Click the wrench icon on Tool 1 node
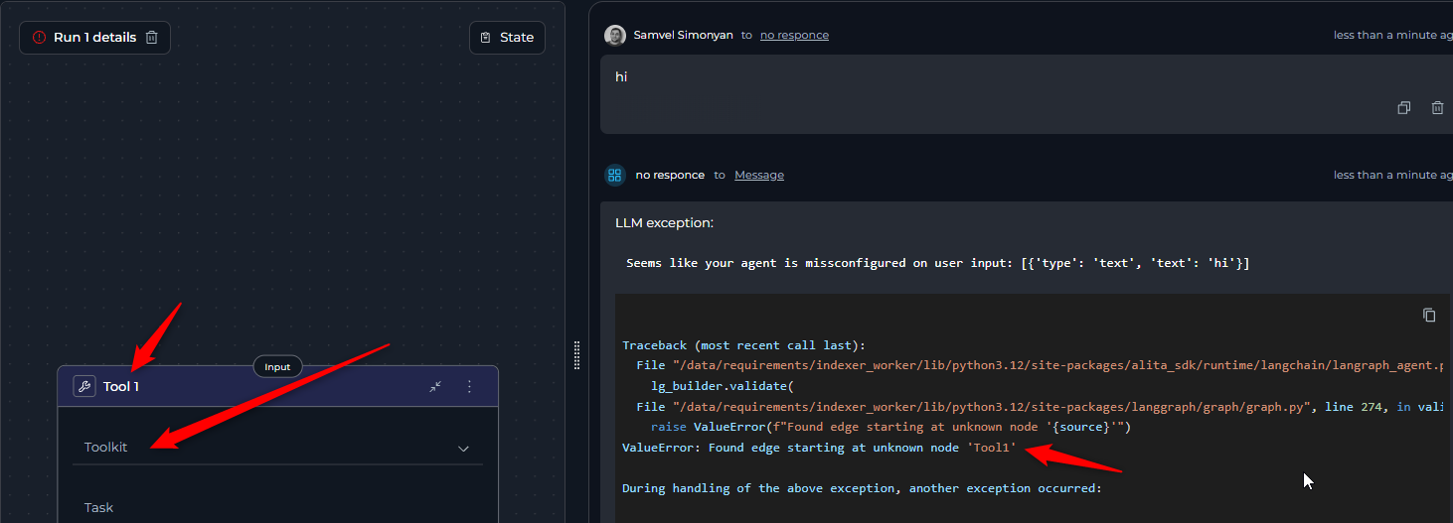Screen dimensions: 1453x523 click(x=84, y=387)
